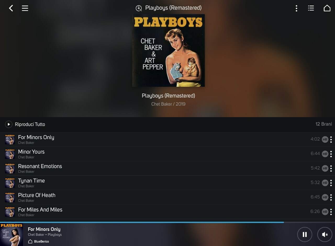The width and height of the screenshot is (335, 246).
Task: Seek within the blue playback progress bar
Action: pos(167,222)
